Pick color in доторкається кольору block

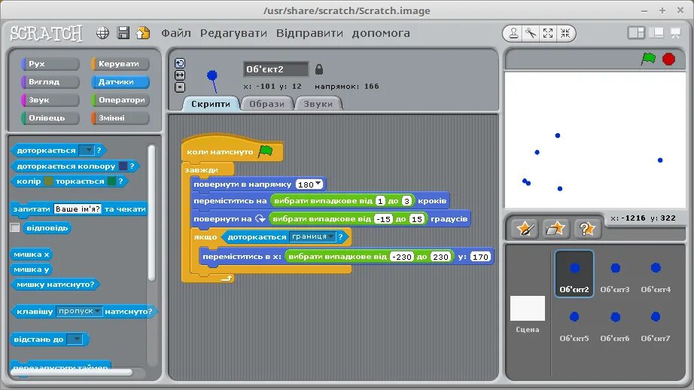123,166
